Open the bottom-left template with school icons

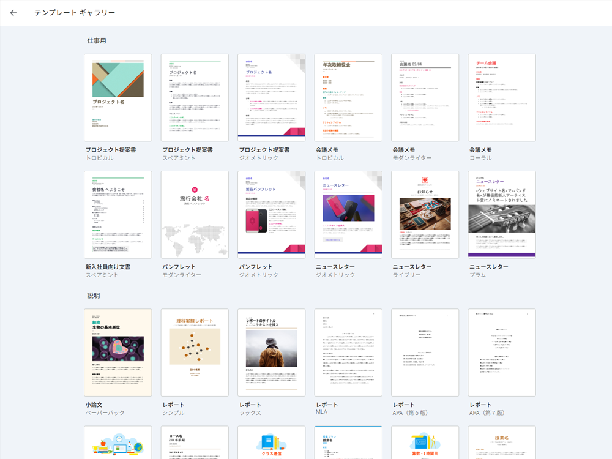click(x=118, y=442)
